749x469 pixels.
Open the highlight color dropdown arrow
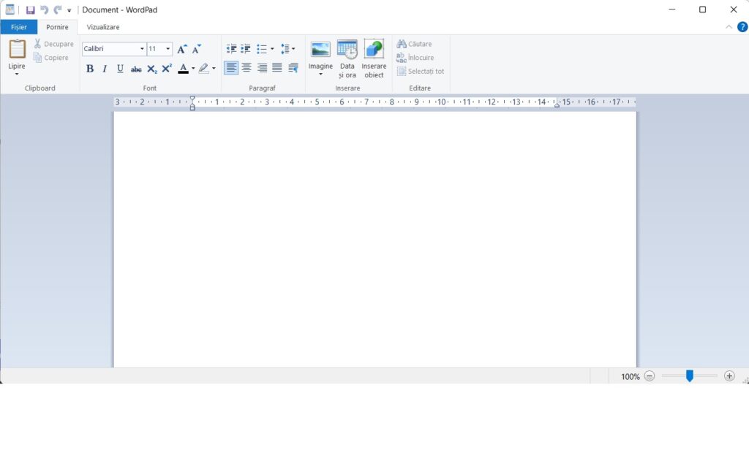[x=214, y=69]
